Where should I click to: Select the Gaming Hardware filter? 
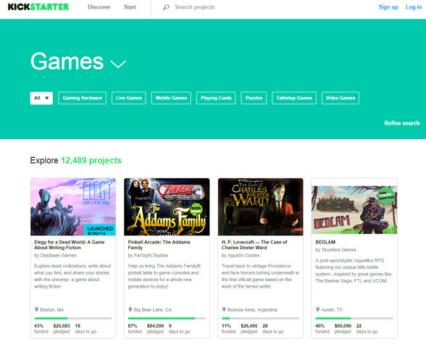tap(82, 98)
